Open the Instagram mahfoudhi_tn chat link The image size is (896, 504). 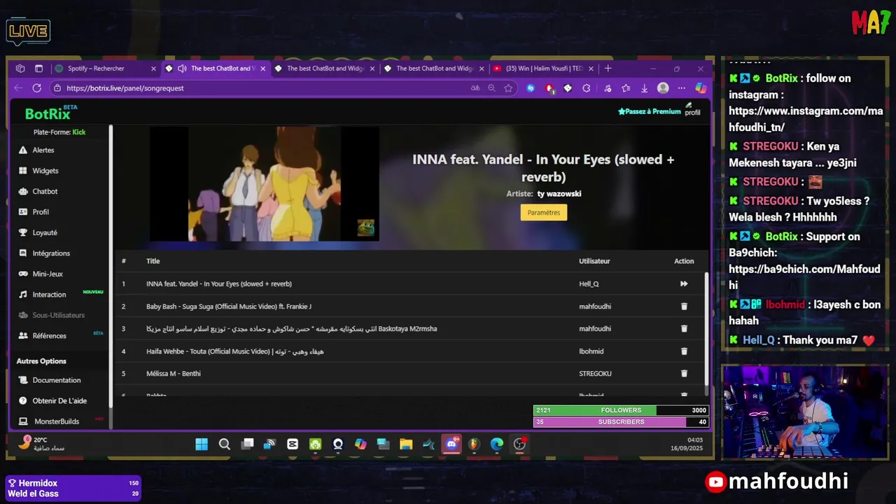(806, 119)
